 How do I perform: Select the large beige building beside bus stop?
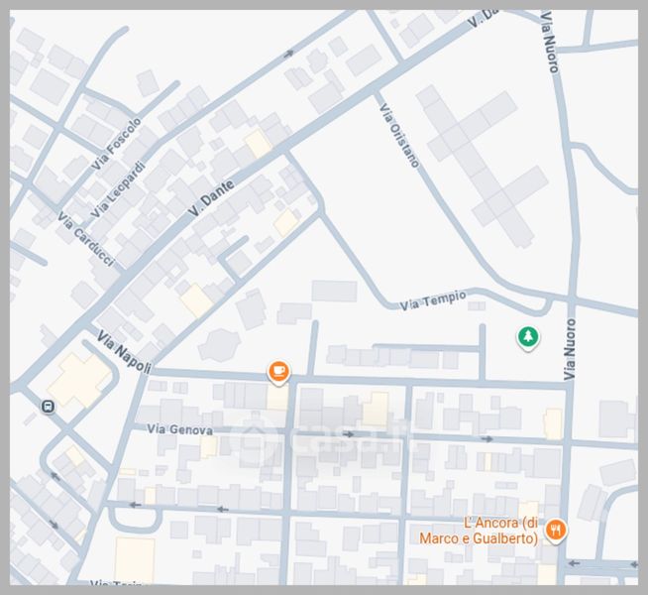79,380
